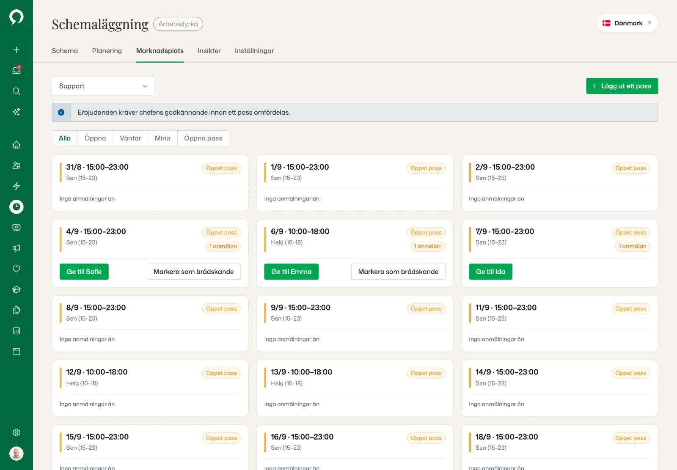The width and height of the screenshot is (677, 470).
Task: Select the Öppna pass filter
Action: pos(203,138)
